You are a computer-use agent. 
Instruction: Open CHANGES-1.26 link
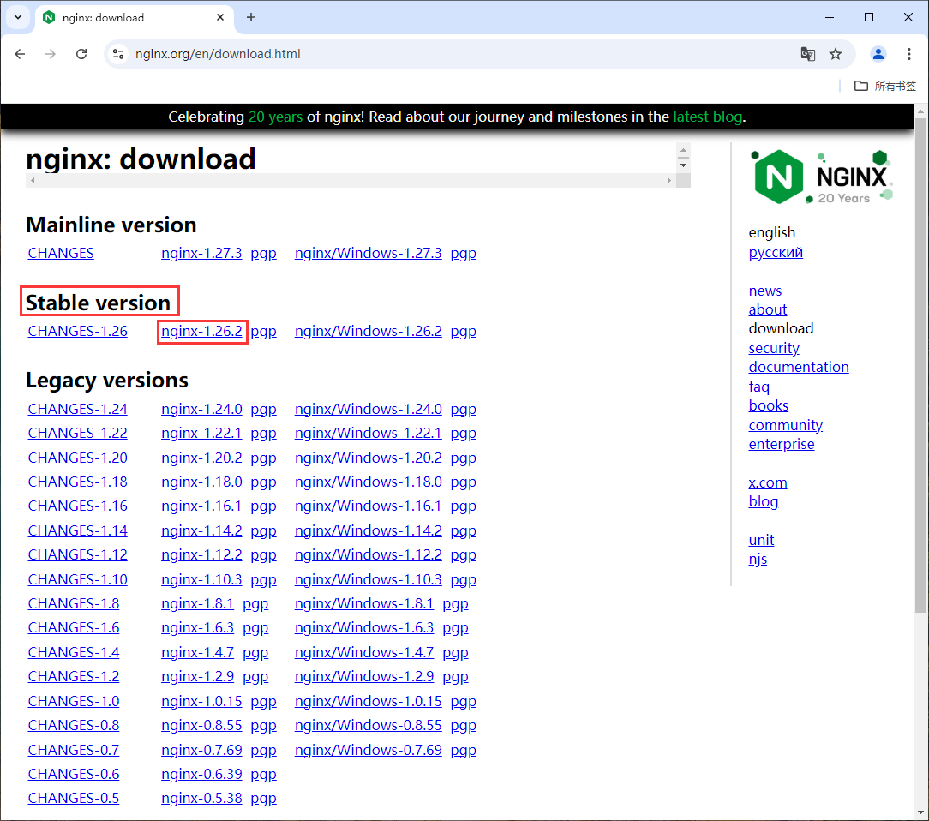pyautogui.click(x=78, y=331)
